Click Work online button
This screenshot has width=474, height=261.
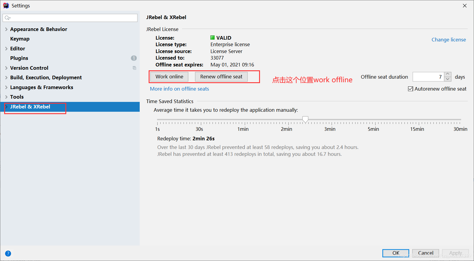169,77
